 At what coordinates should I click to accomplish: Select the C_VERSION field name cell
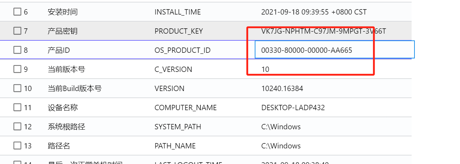(173, 69)
